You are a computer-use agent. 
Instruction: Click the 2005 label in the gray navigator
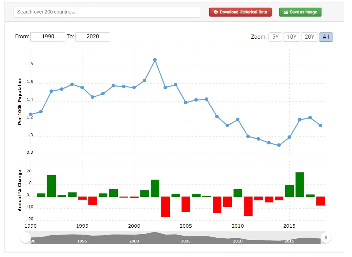coord(186,241)
